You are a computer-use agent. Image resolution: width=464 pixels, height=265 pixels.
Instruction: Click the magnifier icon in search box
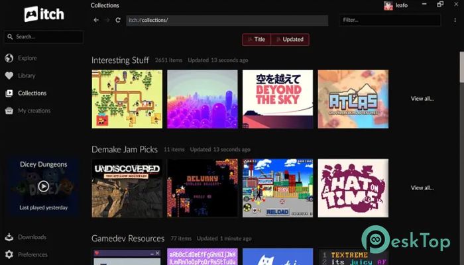pyautogui.click(x=10, y=36)
